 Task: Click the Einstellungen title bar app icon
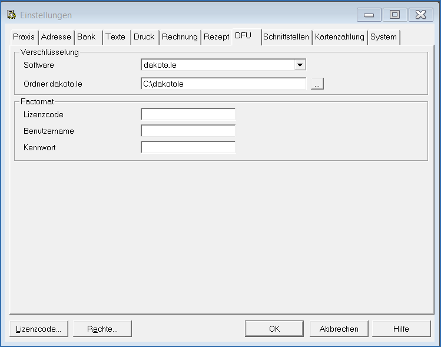click(x=11, y=15)
